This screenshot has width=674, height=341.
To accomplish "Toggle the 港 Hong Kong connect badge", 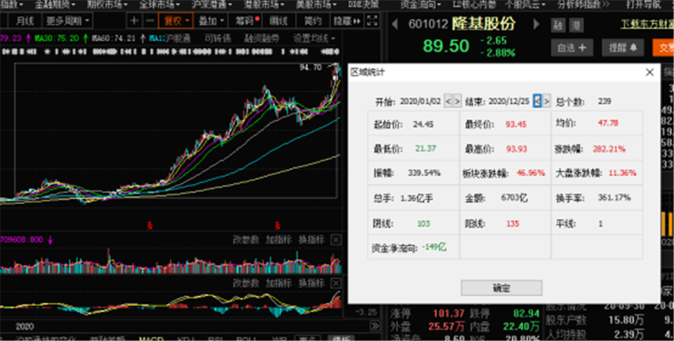I will (575, 25).
